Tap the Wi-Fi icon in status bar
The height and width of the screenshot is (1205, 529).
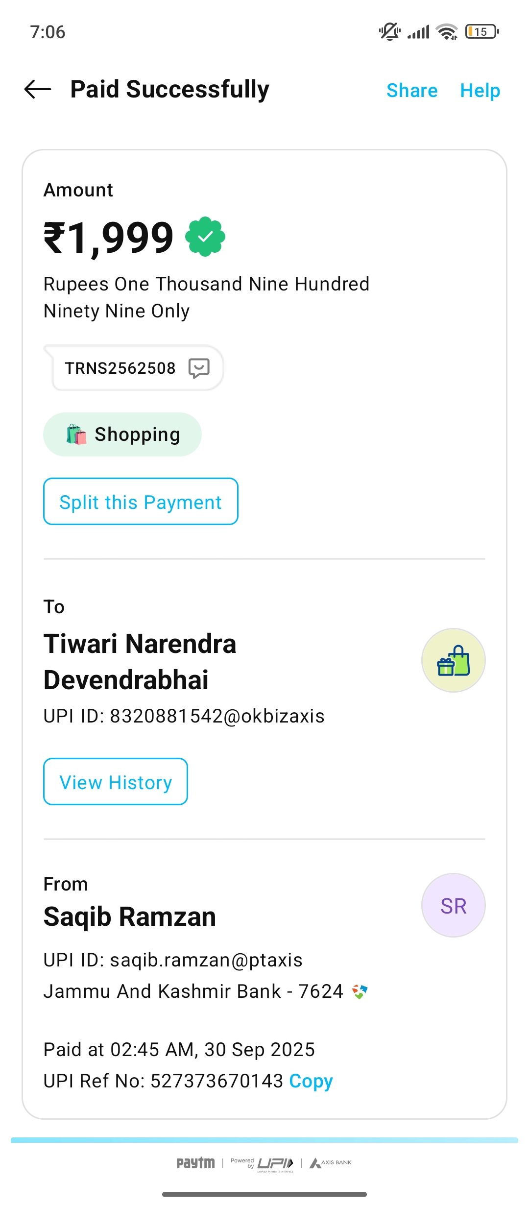click(447, 32)
